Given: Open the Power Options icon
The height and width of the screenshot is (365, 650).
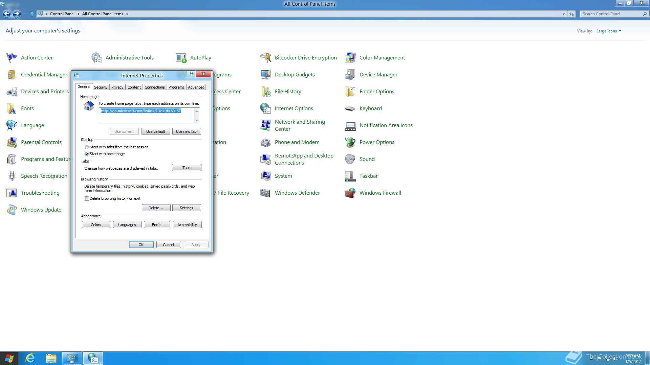Looking at the screenshot, I should (350, 142).
